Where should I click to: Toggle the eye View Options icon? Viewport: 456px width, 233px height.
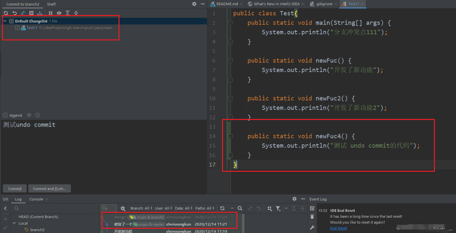pyautogui.click(x=59, y=13)
